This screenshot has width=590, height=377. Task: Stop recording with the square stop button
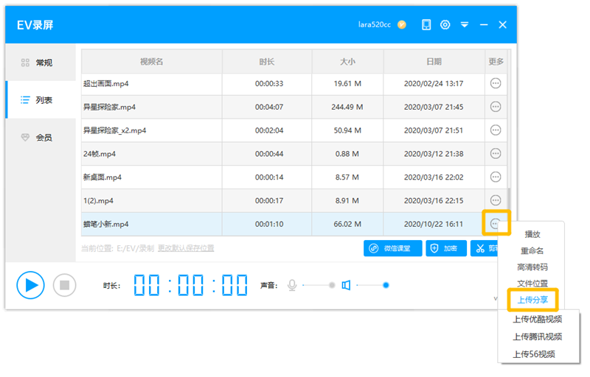pyautogui.click(x=64, y=286)
